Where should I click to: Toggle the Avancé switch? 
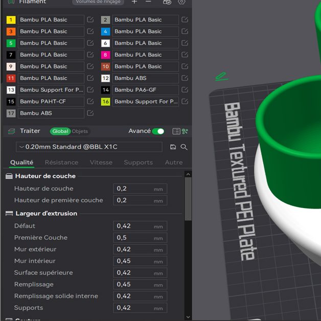[x=158, y=131]
